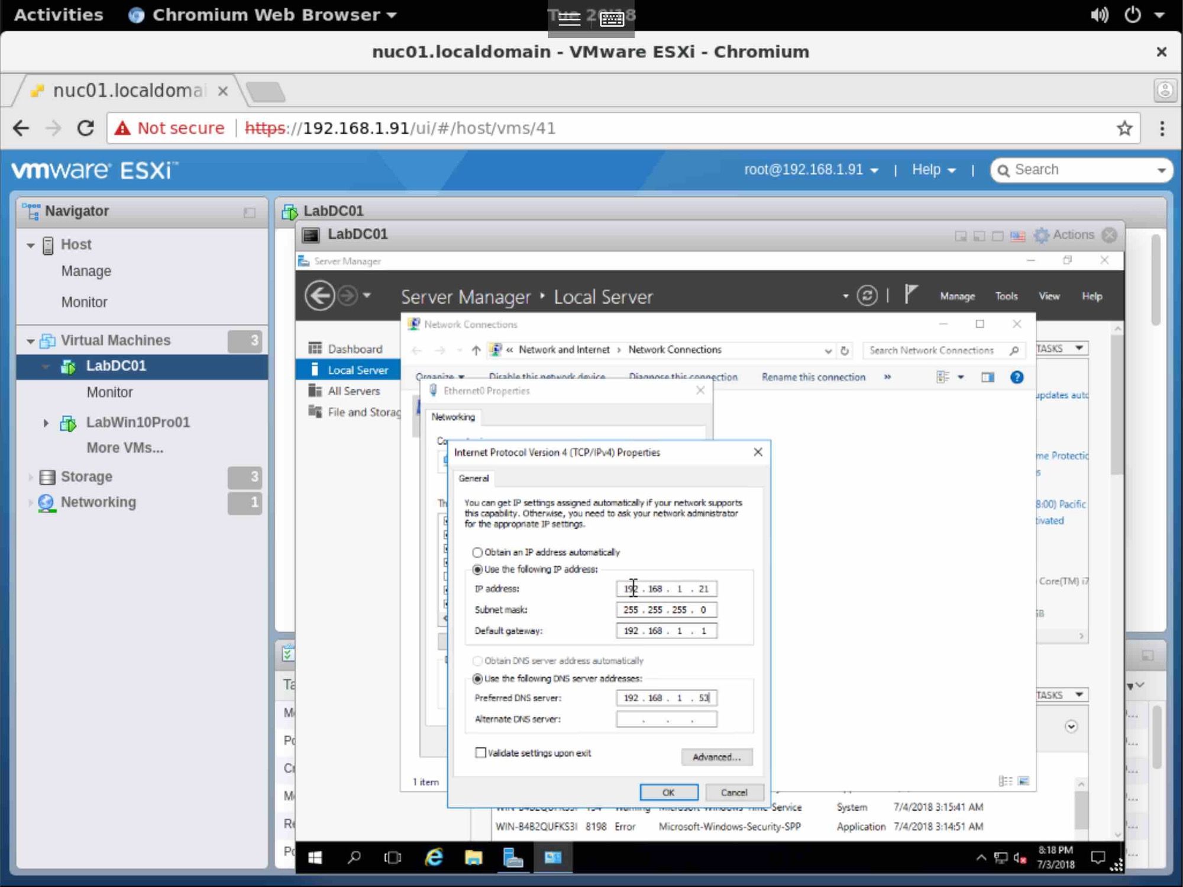Click the guest volume tray icon
The image size is (1183, 887).
point(1020,857)
